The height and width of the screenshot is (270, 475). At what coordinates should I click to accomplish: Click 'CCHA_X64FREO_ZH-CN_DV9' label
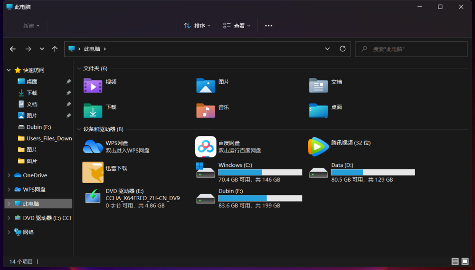click(x=142, y=198)
